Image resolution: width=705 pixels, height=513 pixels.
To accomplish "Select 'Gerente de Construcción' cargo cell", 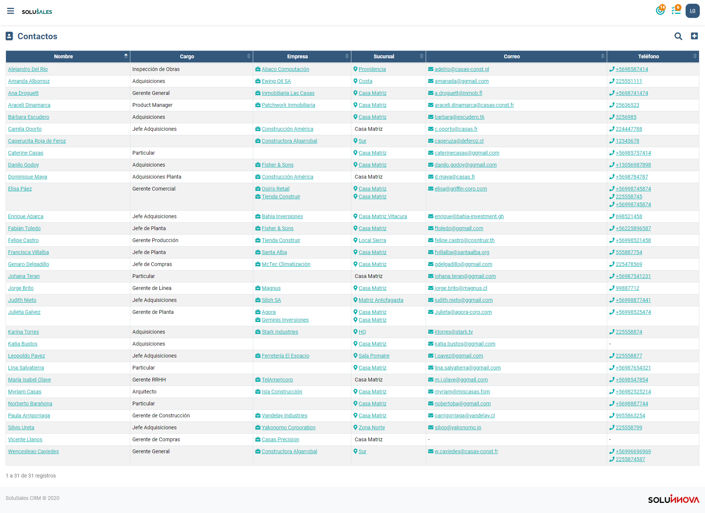I will (192, 415).
